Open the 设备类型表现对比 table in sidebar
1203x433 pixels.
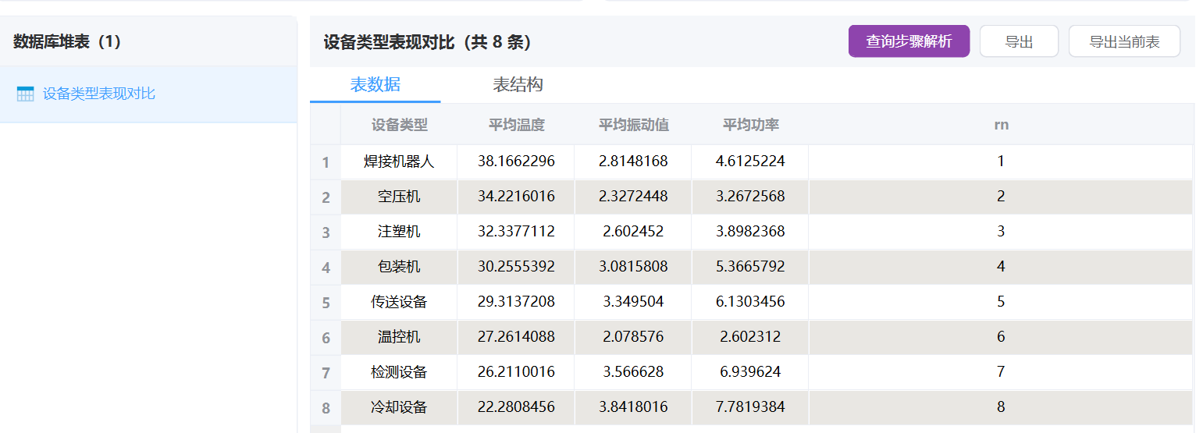99,94
